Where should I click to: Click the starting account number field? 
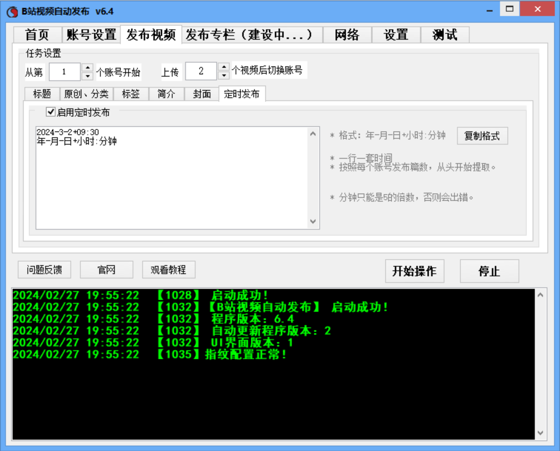point(65,72)
